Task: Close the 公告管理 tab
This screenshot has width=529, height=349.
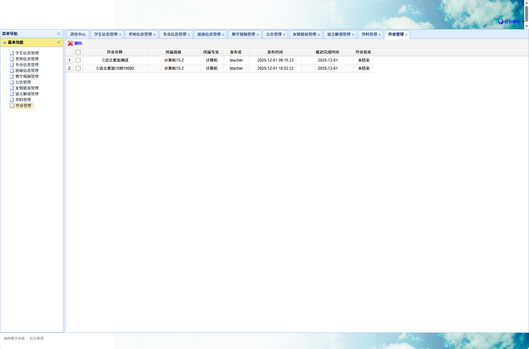Action: (284, 35)
